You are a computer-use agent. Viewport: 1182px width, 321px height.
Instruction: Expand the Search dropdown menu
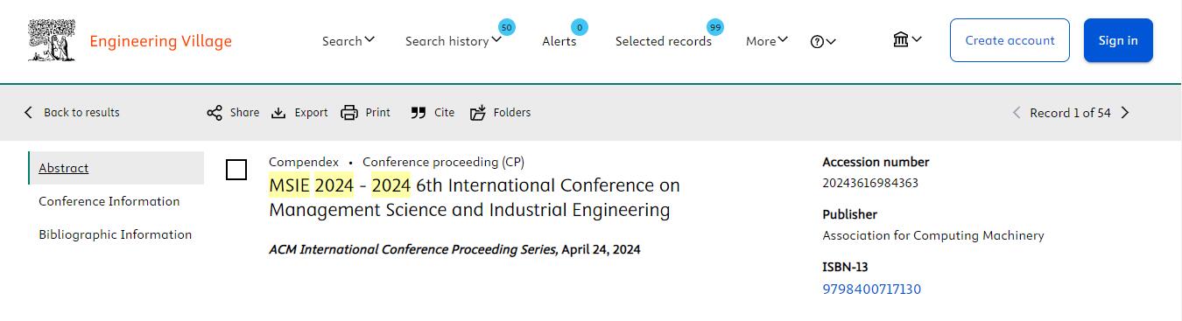coord(348,41)
